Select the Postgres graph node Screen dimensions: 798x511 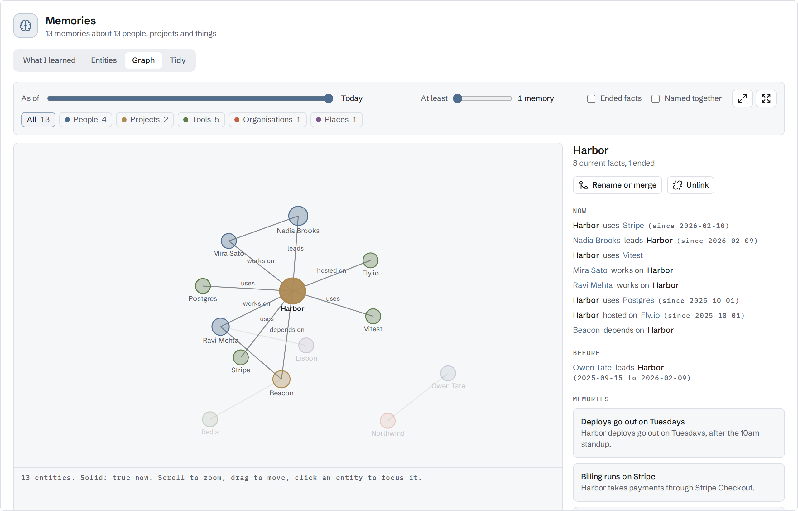pyautogui.click(x=203, y=286)
